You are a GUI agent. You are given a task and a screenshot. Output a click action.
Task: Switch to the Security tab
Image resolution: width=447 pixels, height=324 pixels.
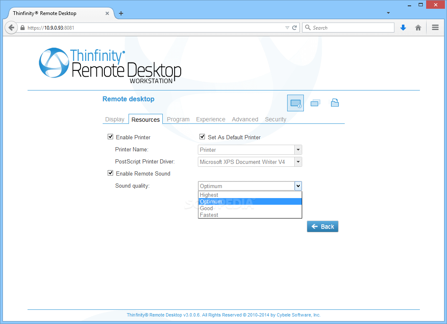coord(275,119)
